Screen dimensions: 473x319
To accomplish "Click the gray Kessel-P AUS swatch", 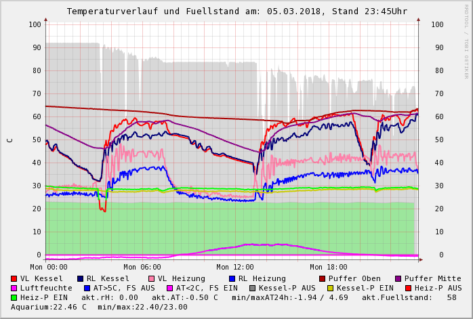I will (252, 288).
